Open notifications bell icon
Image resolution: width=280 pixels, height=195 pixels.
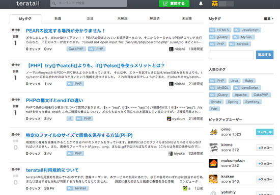click(201, 4)
